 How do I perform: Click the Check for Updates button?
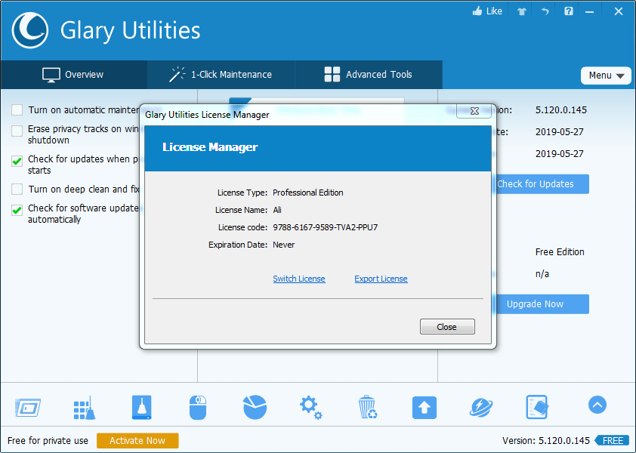coord(541,184)
